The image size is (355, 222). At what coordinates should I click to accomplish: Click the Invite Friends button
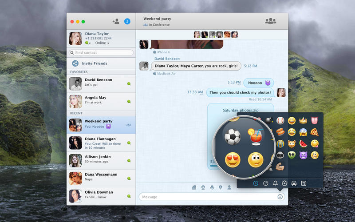coord(94,63)
